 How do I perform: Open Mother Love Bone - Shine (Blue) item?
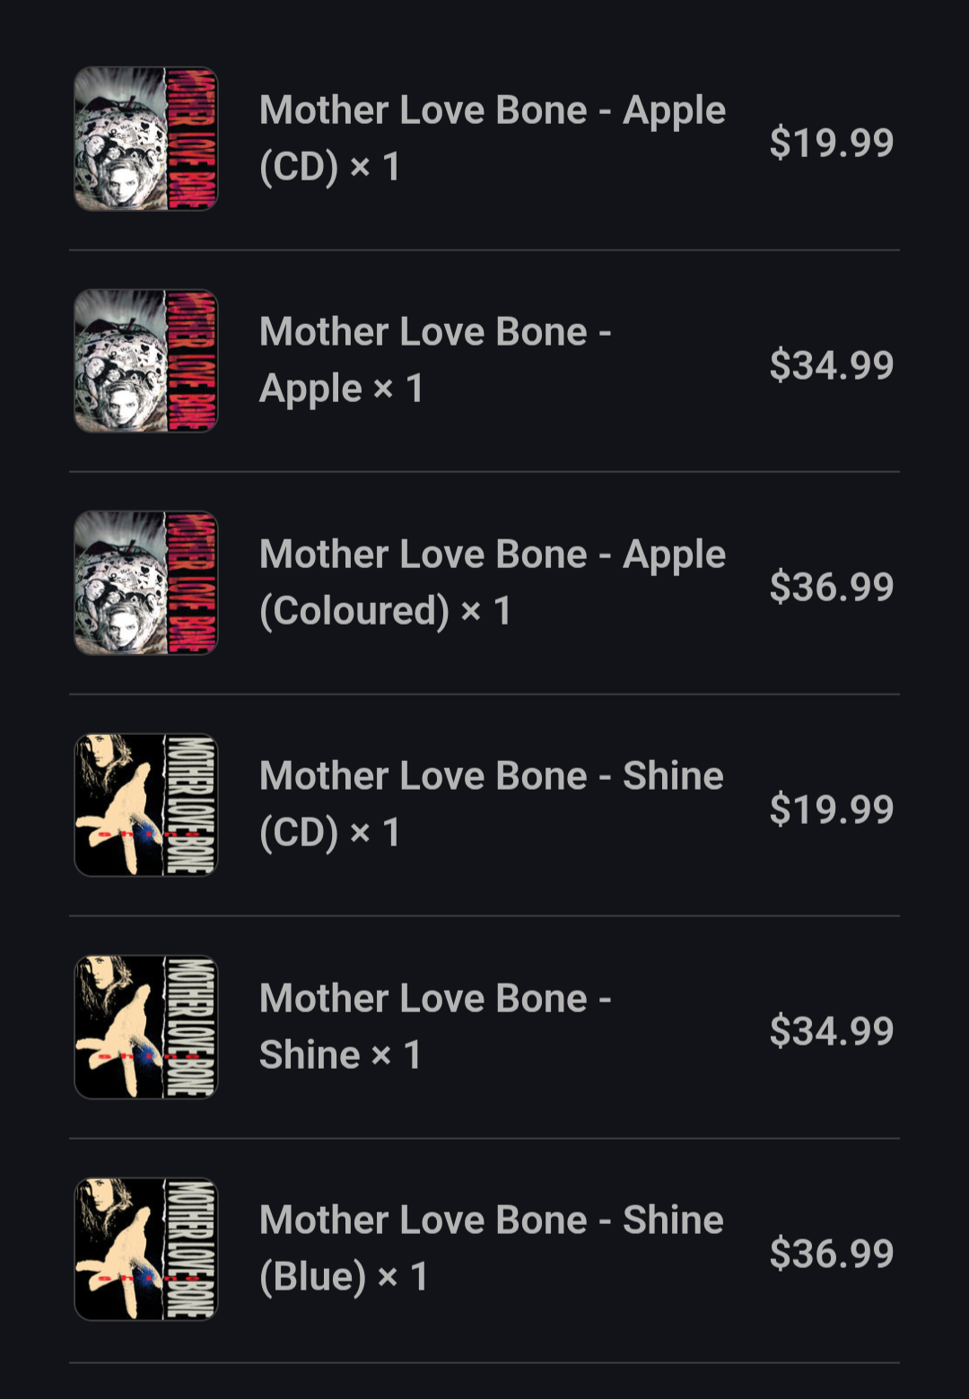point(492,1248)
